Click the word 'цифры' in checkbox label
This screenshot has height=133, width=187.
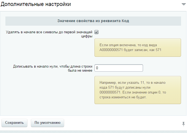[x=87, y=36]
